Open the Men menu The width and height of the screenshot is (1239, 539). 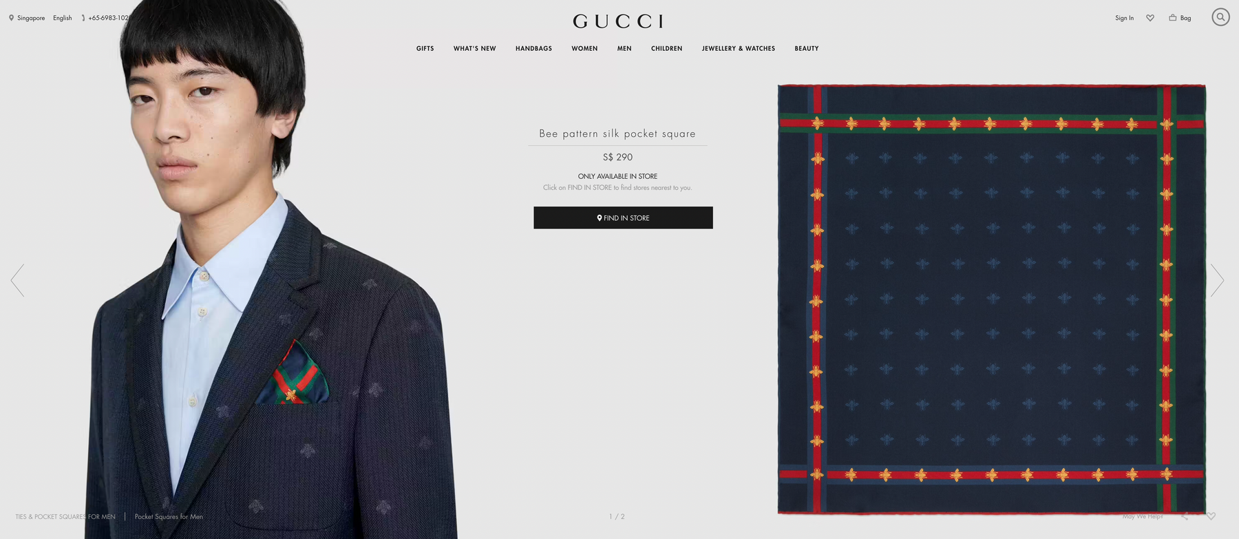[x=624, y=48]
